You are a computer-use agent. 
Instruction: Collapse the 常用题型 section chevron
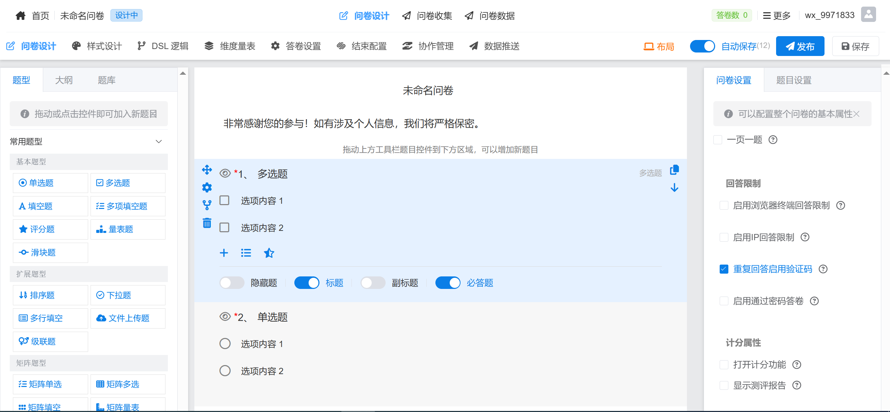click(159, 142)
